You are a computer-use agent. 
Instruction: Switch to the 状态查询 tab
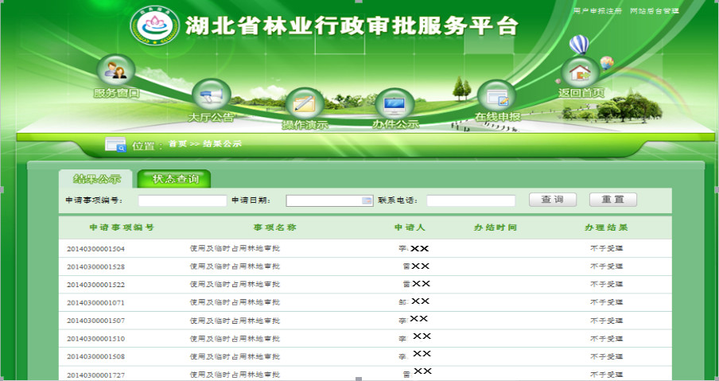[x=174, y=178]
